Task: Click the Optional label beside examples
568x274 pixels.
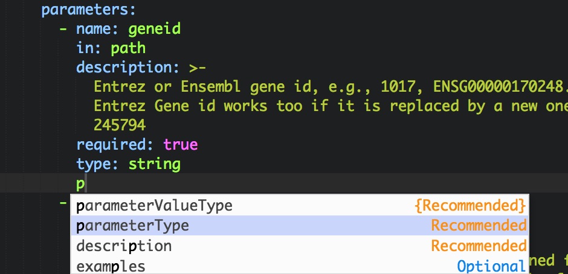Action: pos(491,266)
